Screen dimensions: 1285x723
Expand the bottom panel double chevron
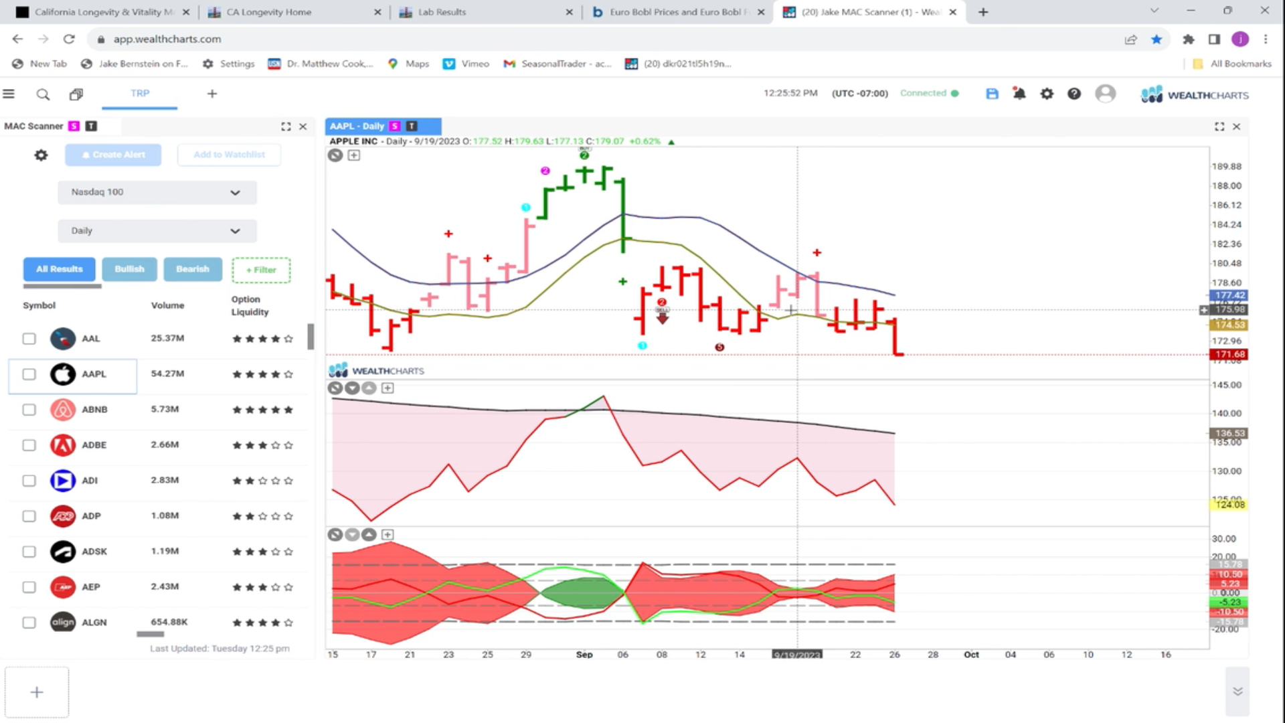click(x=1237, y=692)
